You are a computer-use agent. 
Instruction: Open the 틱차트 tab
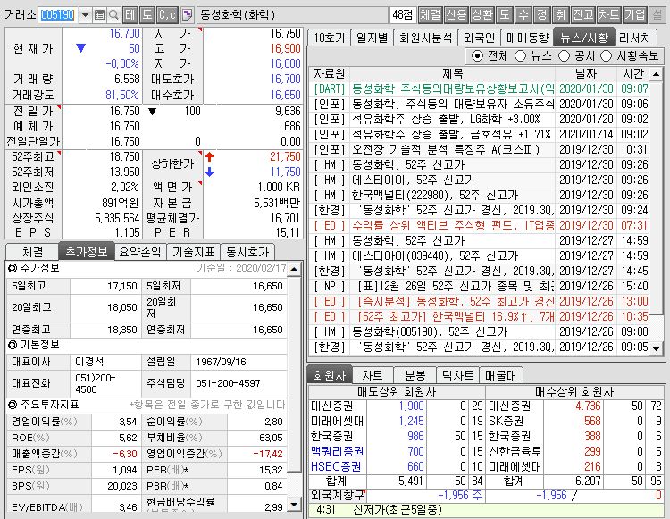tap(457, 375)
